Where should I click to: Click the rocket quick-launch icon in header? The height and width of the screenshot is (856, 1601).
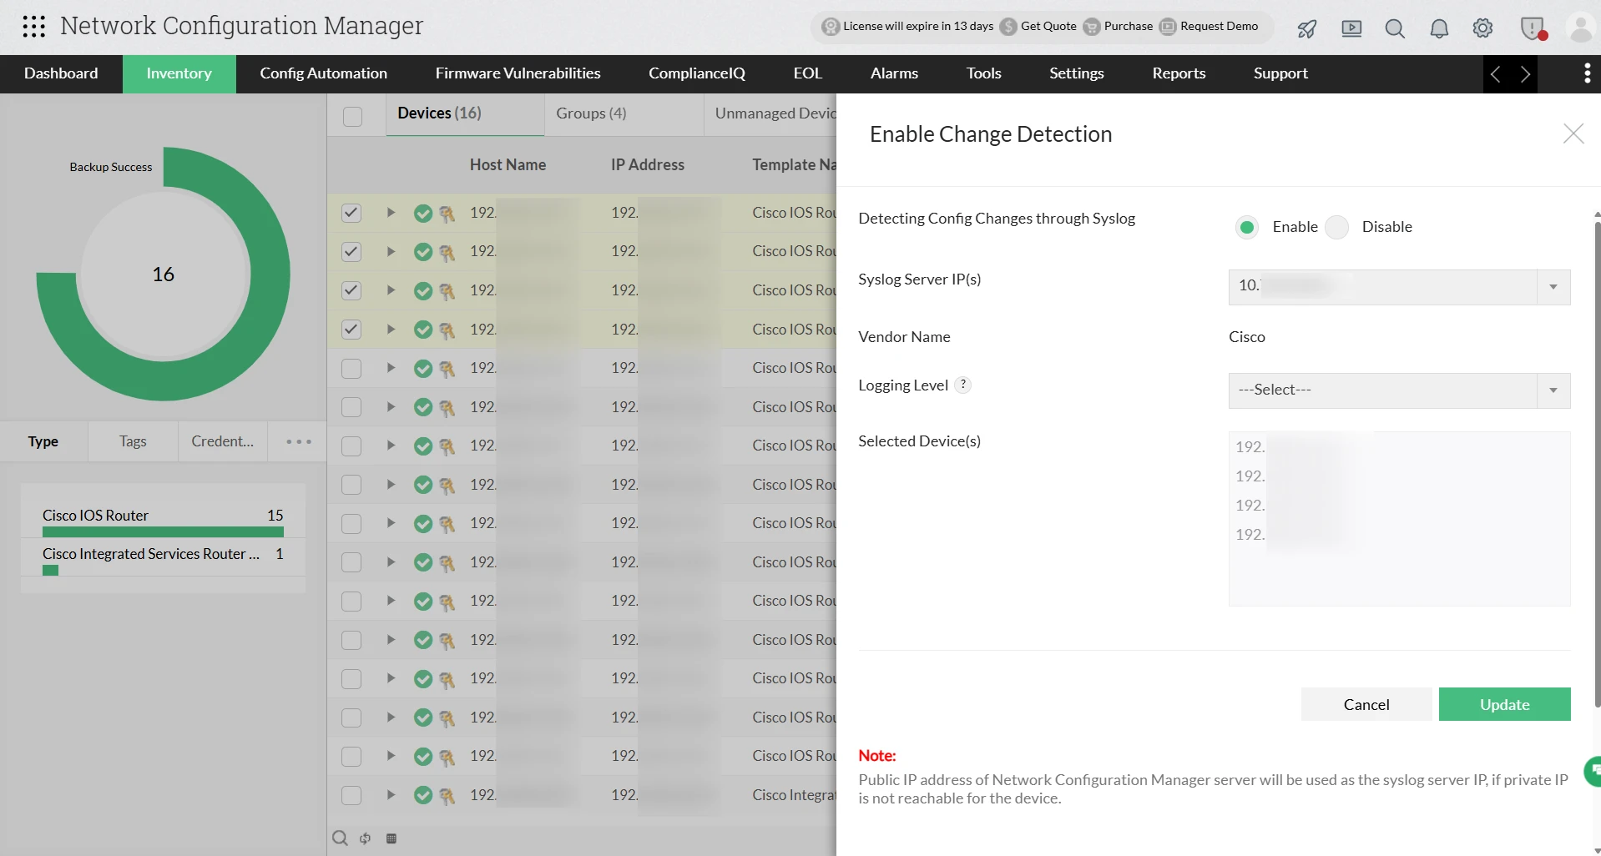tap(1306, 28)
